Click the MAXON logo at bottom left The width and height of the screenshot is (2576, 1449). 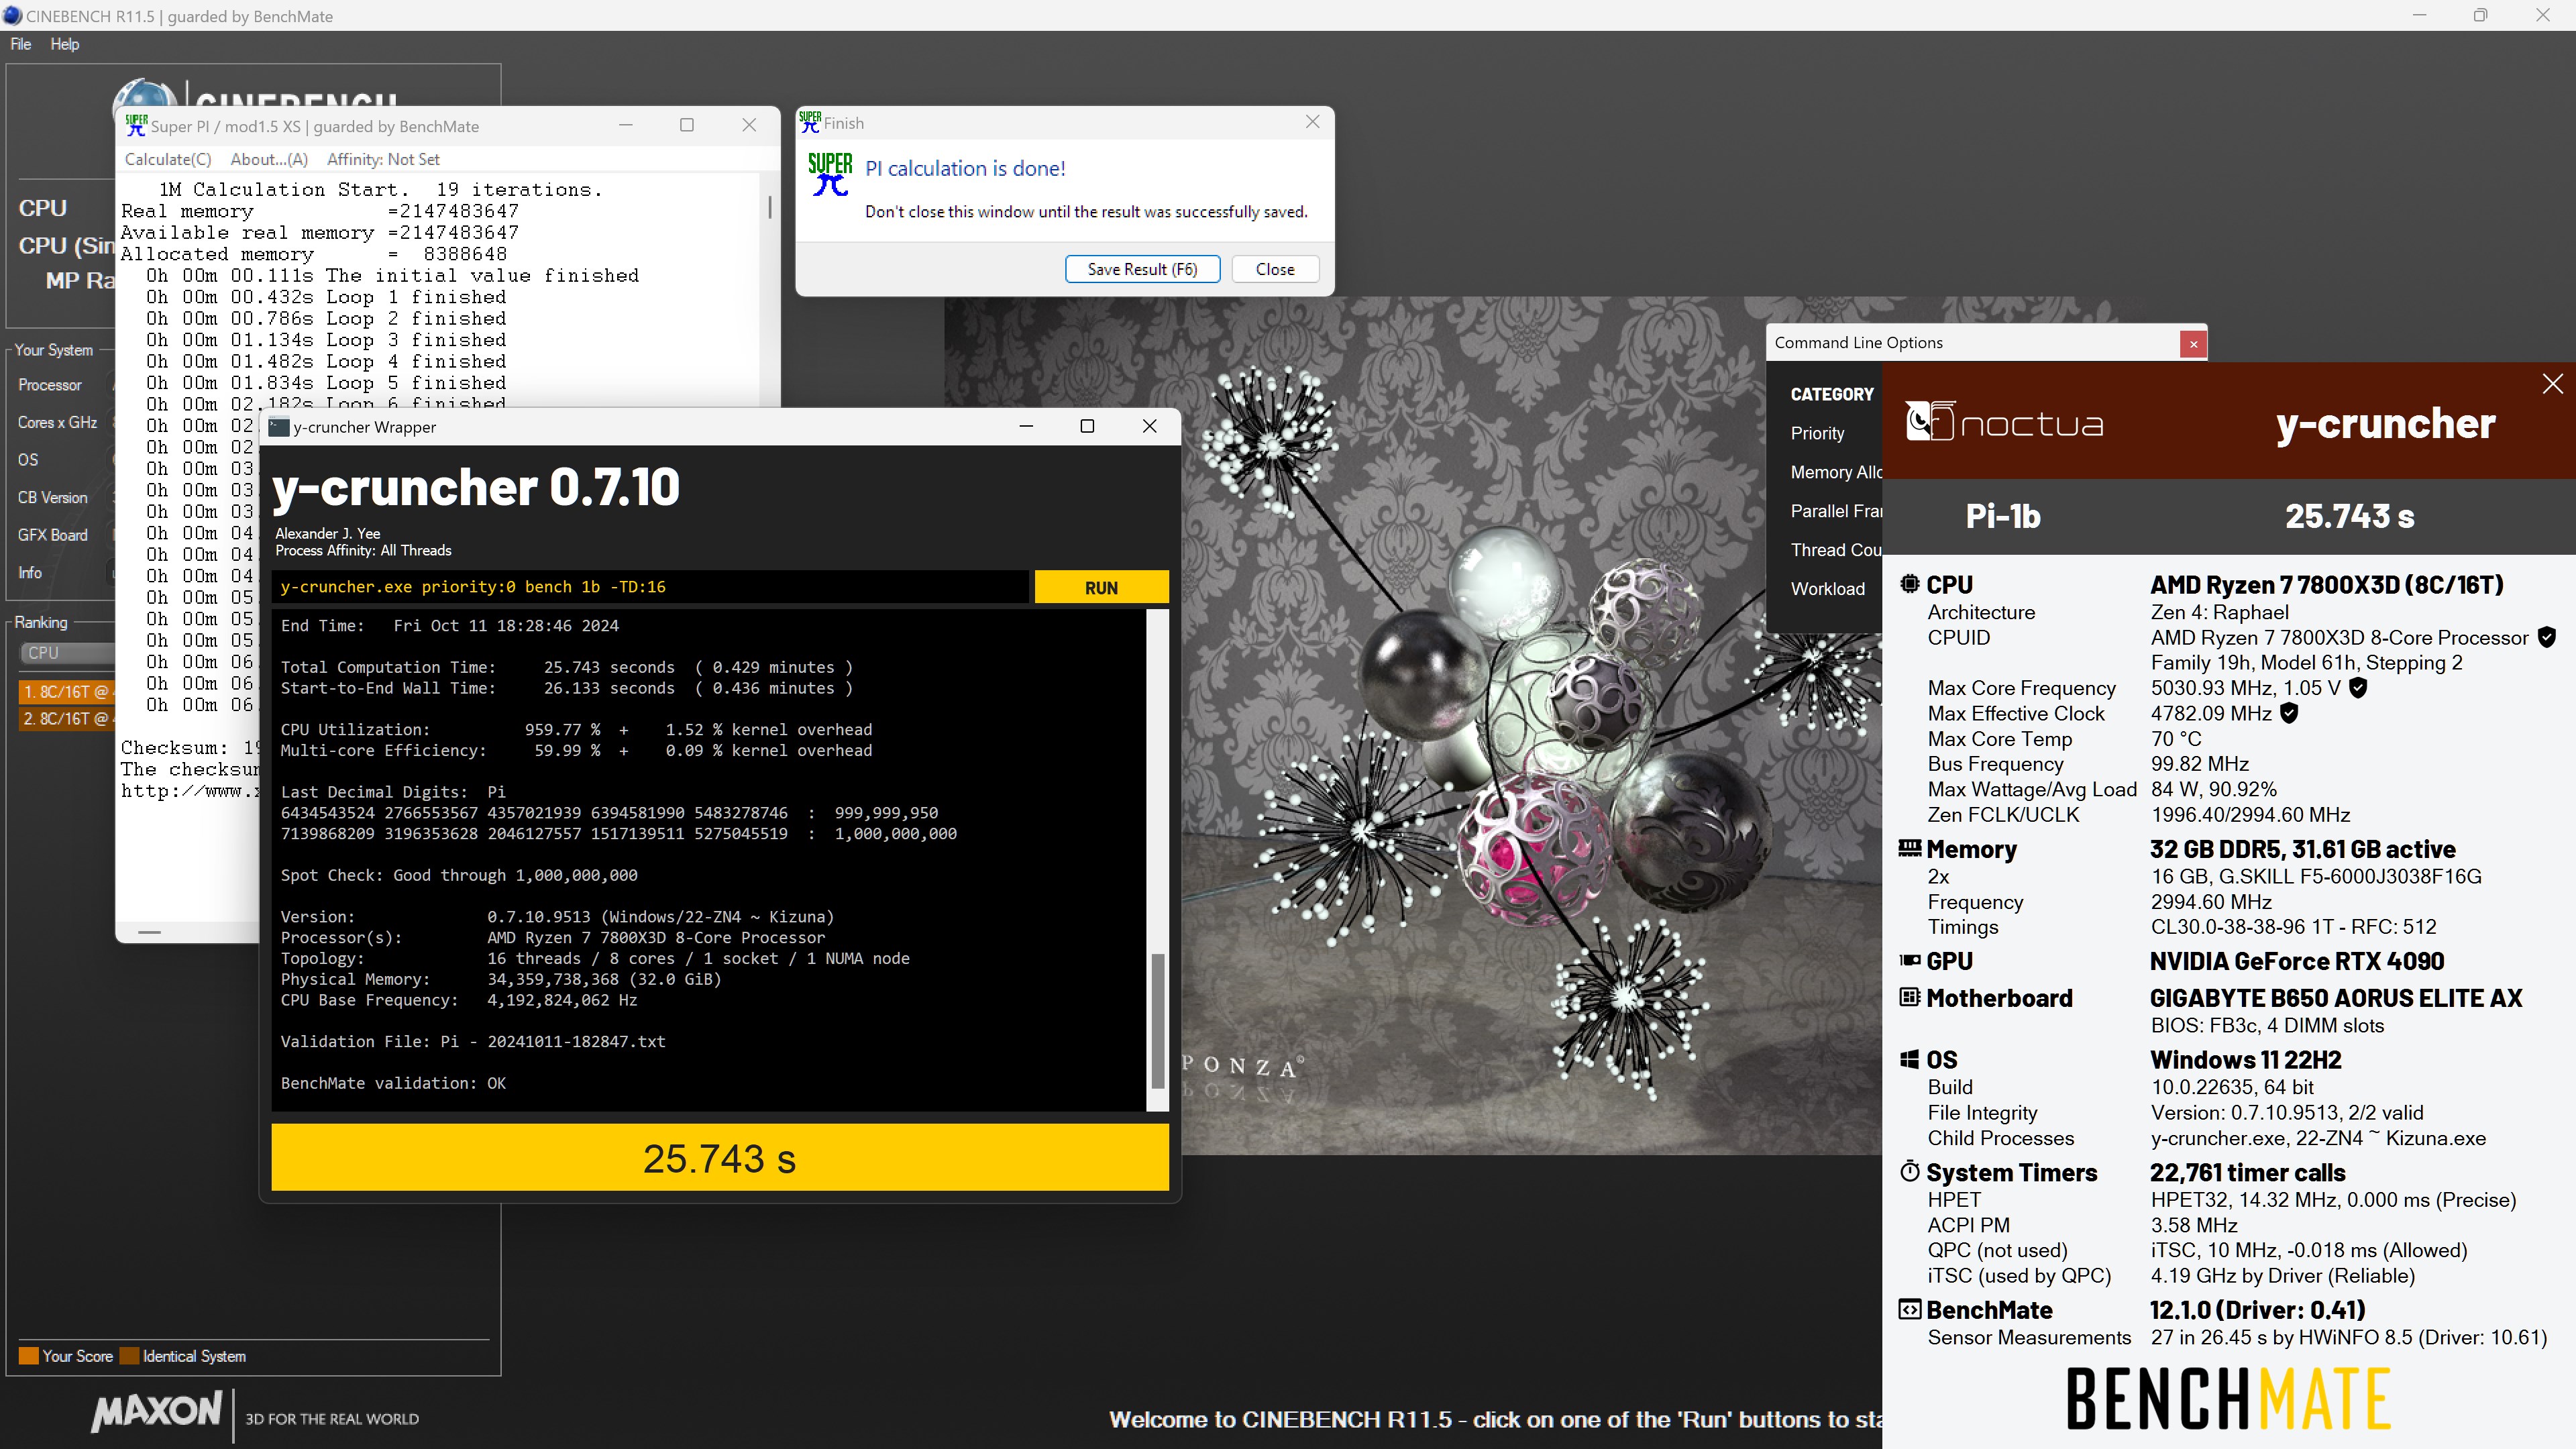tap(157, 1412)
